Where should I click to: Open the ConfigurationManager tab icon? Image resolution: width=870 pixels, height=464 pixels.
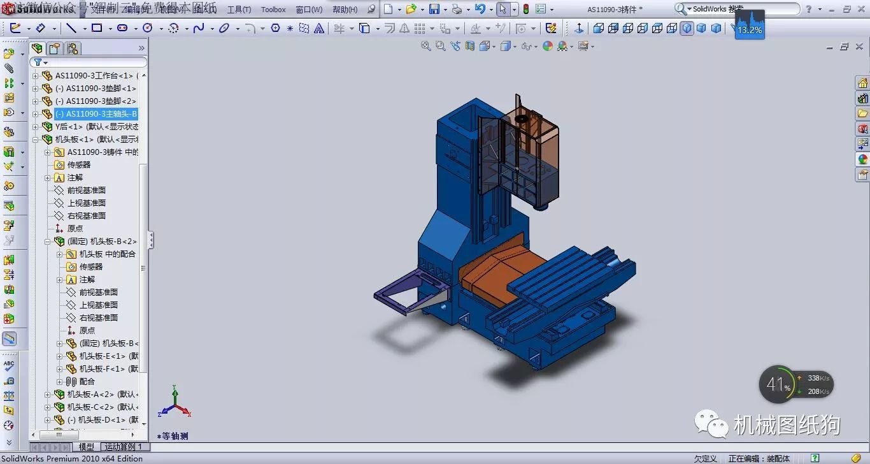(73, 48)
